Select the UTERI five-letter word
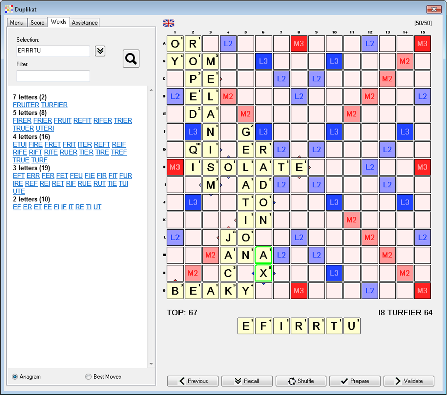The height and width of the screenshot is (395, 447). click(45, 128)
